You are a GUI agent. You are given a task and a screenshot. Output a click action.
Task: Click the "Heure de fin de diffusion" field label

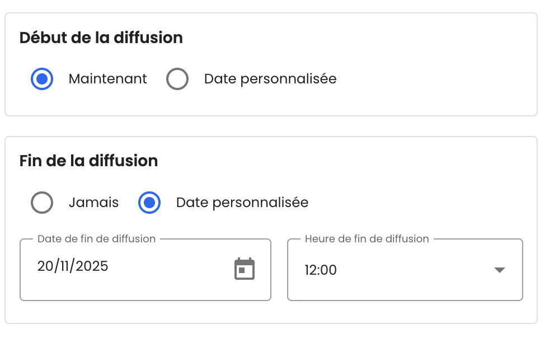367,239
